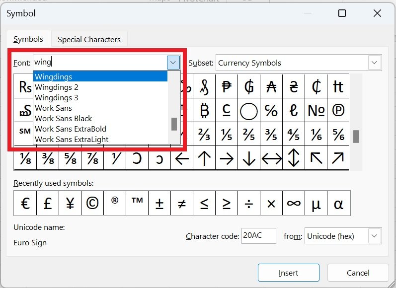Select the five-eighths fraction symbol

pyautogui.click(x=70, y=159)
